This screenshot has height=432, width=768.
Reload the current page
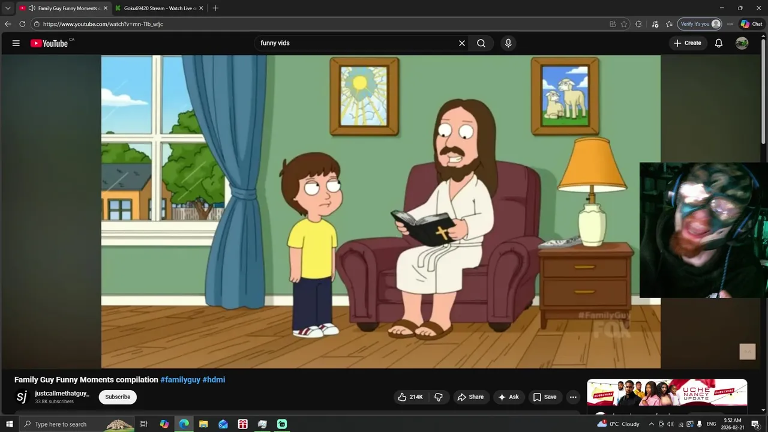coord(22,24)
